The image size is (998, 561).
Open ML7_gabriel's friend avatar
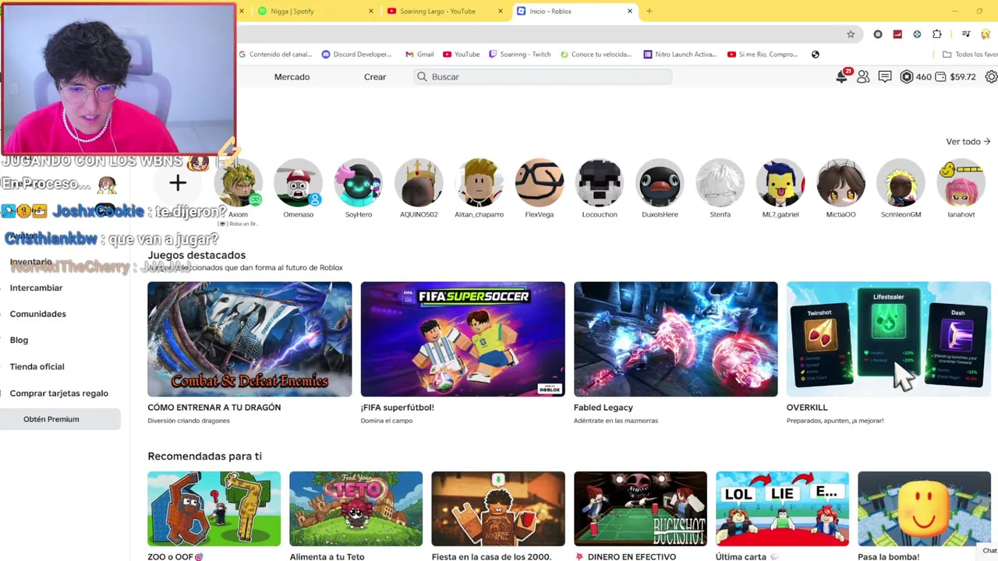tap(780, 184)
